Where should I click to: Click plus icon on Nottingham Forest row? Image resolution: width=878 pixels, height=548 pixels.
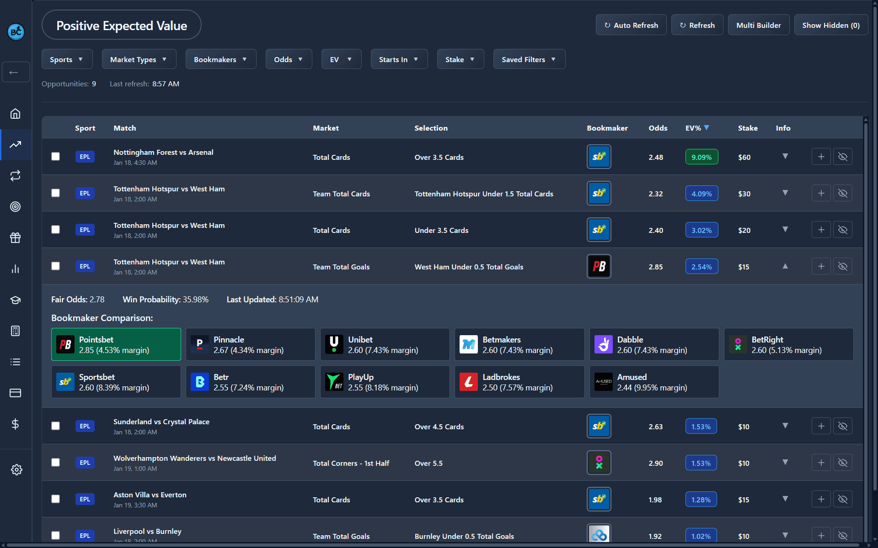click(x=821, y=157)
